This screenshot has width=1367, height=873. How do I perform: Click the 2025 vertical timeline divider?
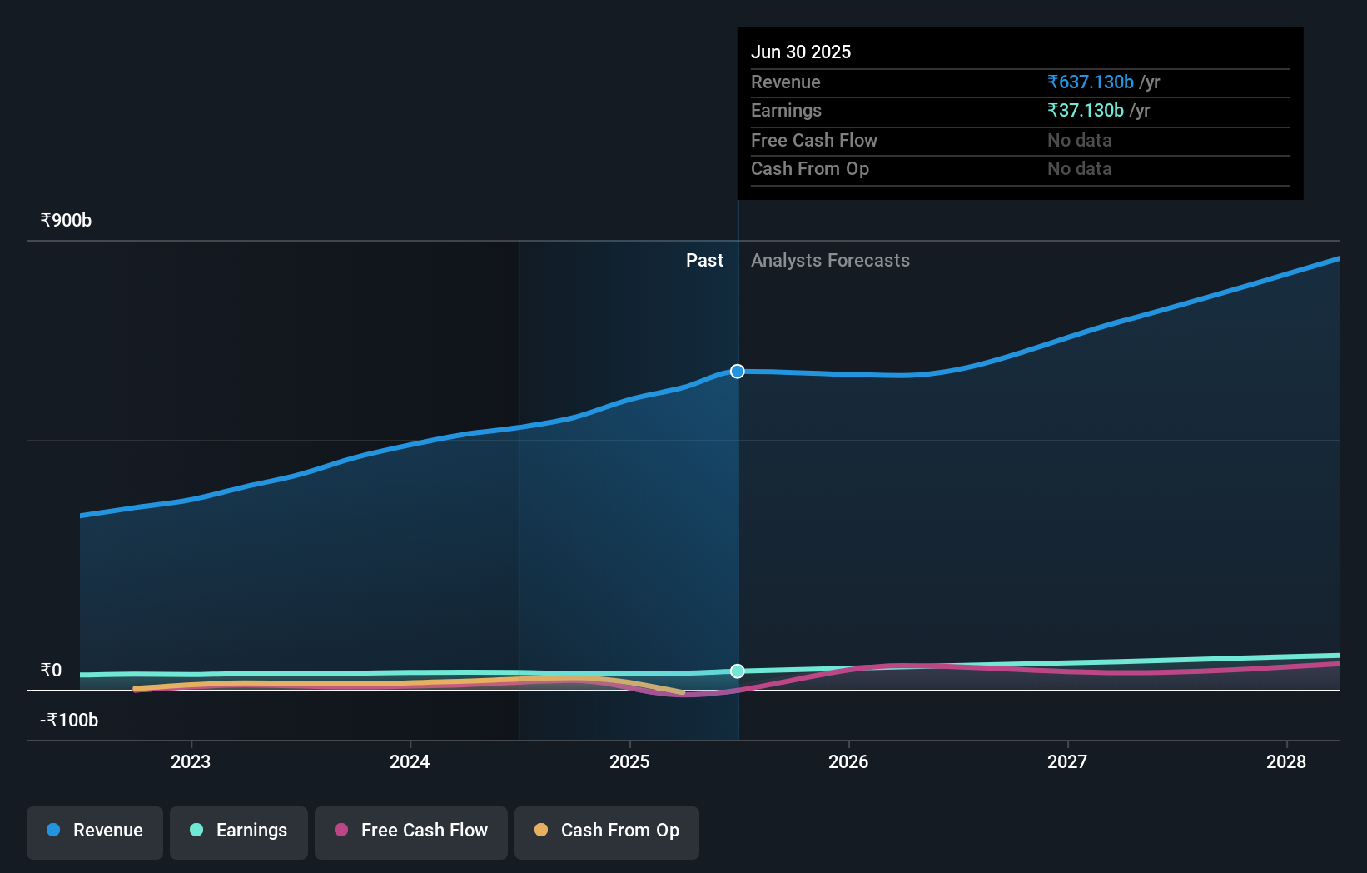[737, 500]
